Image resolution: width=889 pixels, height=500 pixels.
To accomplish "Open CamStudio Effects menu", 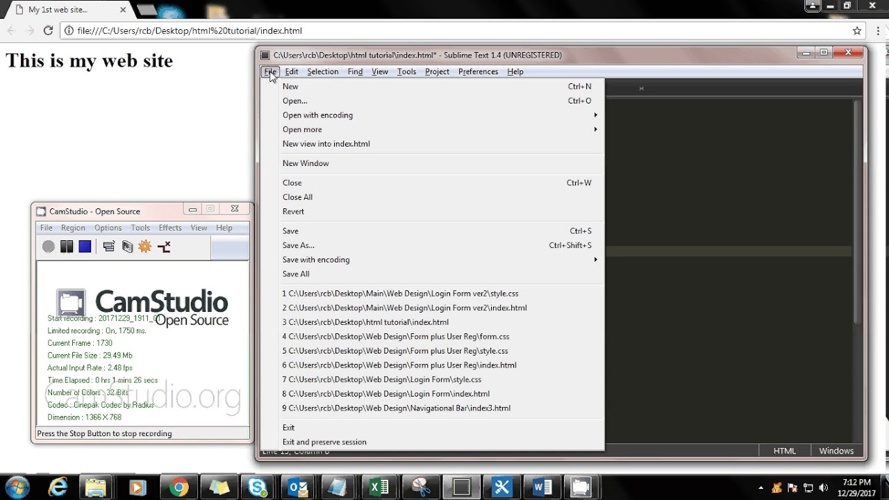I will [x=170, y=228].
